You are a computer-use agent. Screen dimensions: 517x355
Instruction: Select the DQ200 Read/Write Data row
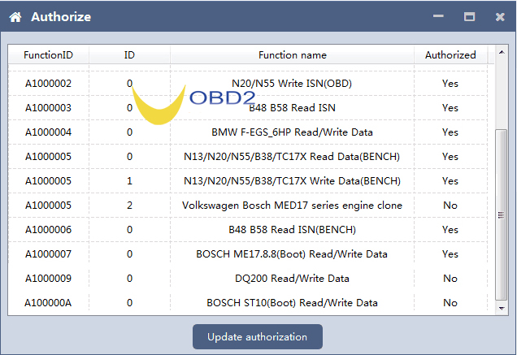point(292,279)
